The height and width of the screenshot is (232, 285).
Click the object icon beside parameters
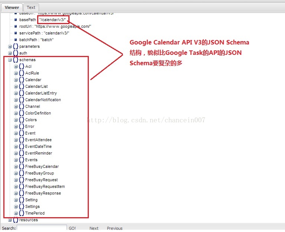(x=16, y=46)
